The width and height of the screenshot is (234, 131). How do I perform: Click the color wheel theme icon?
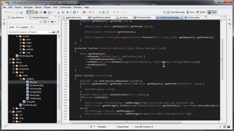49,12
